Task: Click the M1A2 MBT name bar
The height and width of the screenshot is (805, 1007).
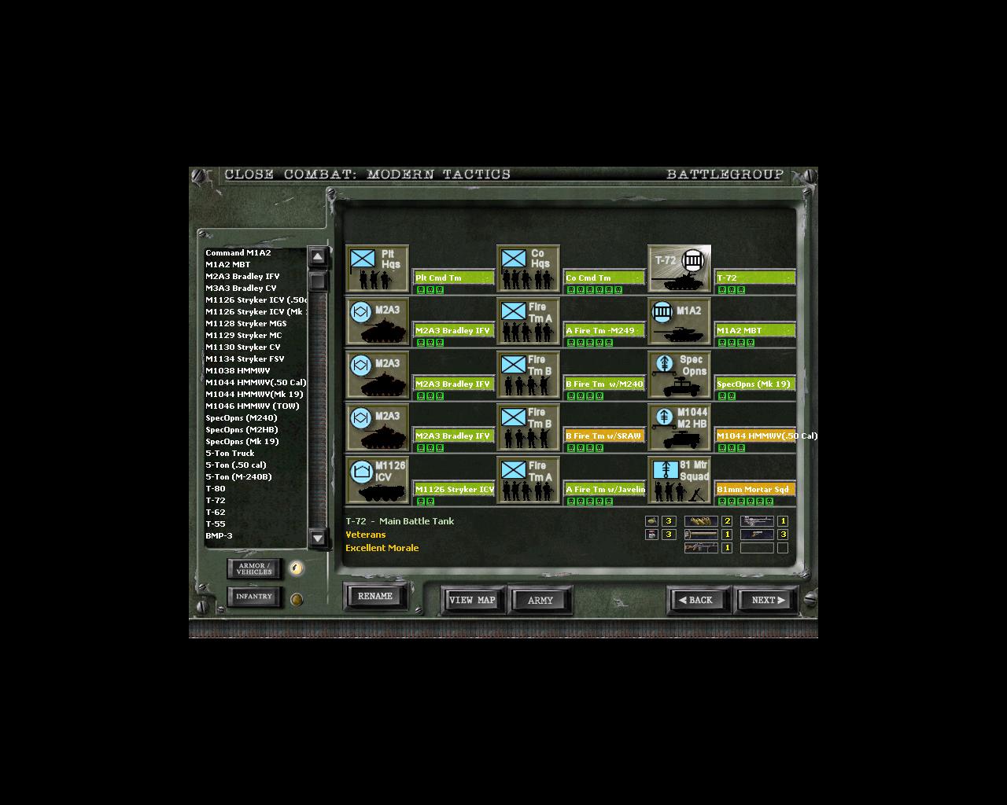Action: 755,330
